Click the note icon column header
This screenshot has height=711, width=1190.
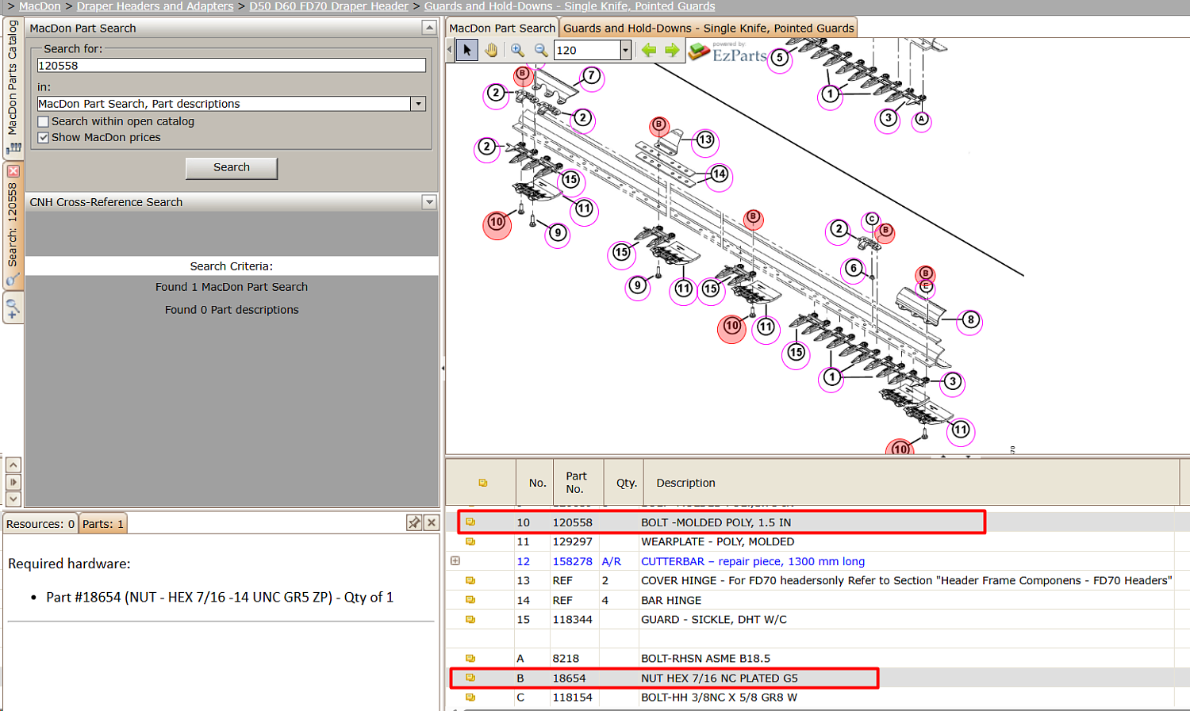482,483
